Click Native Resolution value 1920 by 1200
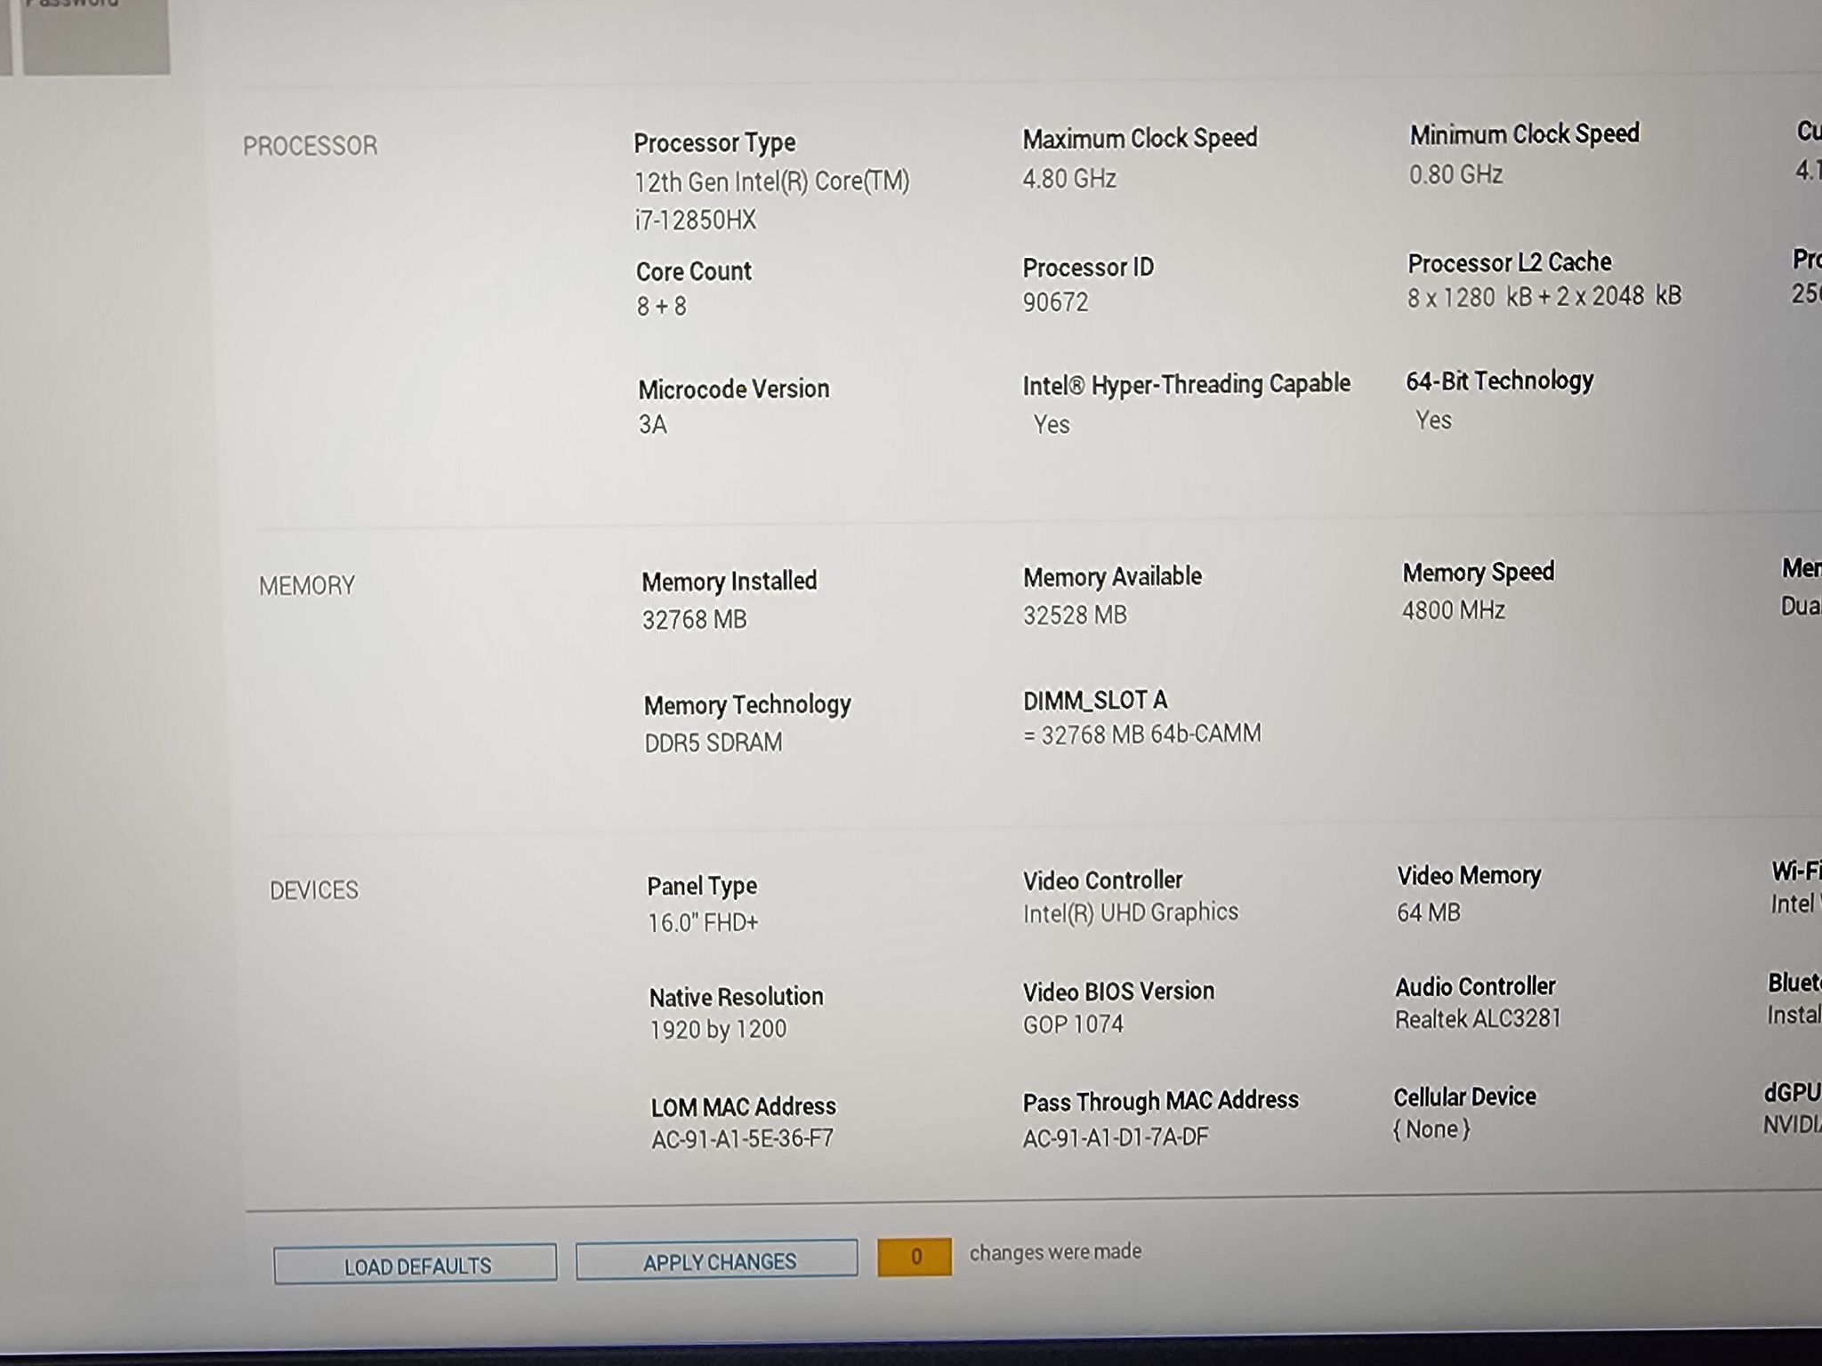The width and height of the screenshot is (1822, 1366). click(x=719, y=1030)
